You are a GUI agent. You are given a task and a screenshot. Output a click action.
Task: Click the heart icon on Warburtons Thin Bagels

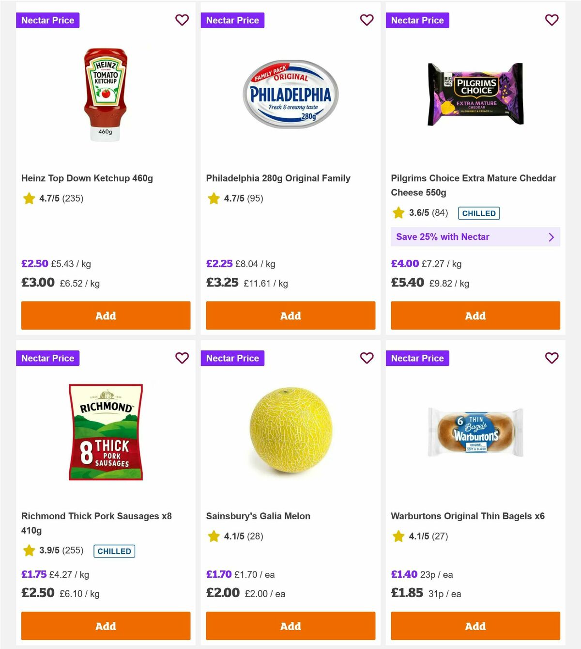click(551, 358)
